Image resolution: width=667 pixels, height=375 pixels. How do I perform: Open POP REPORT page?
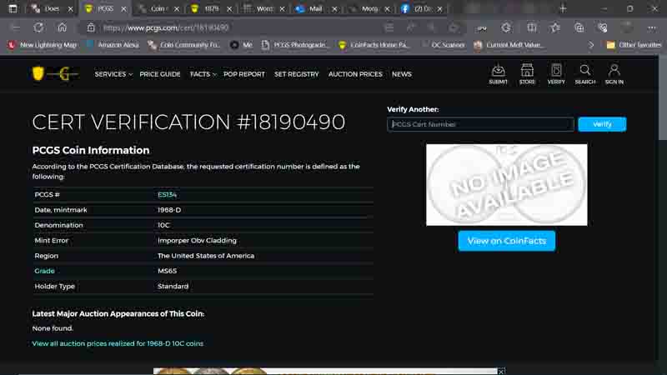pos(244,74)
